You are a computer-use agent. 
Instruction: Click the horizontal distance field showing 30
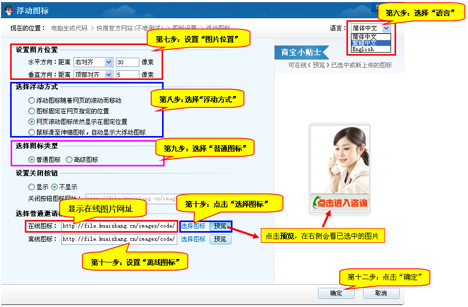click(127, 62)
